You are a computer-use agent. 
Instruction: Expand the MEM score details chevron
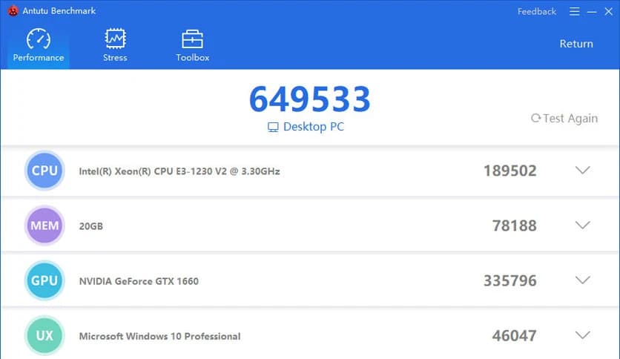point(582,225)
